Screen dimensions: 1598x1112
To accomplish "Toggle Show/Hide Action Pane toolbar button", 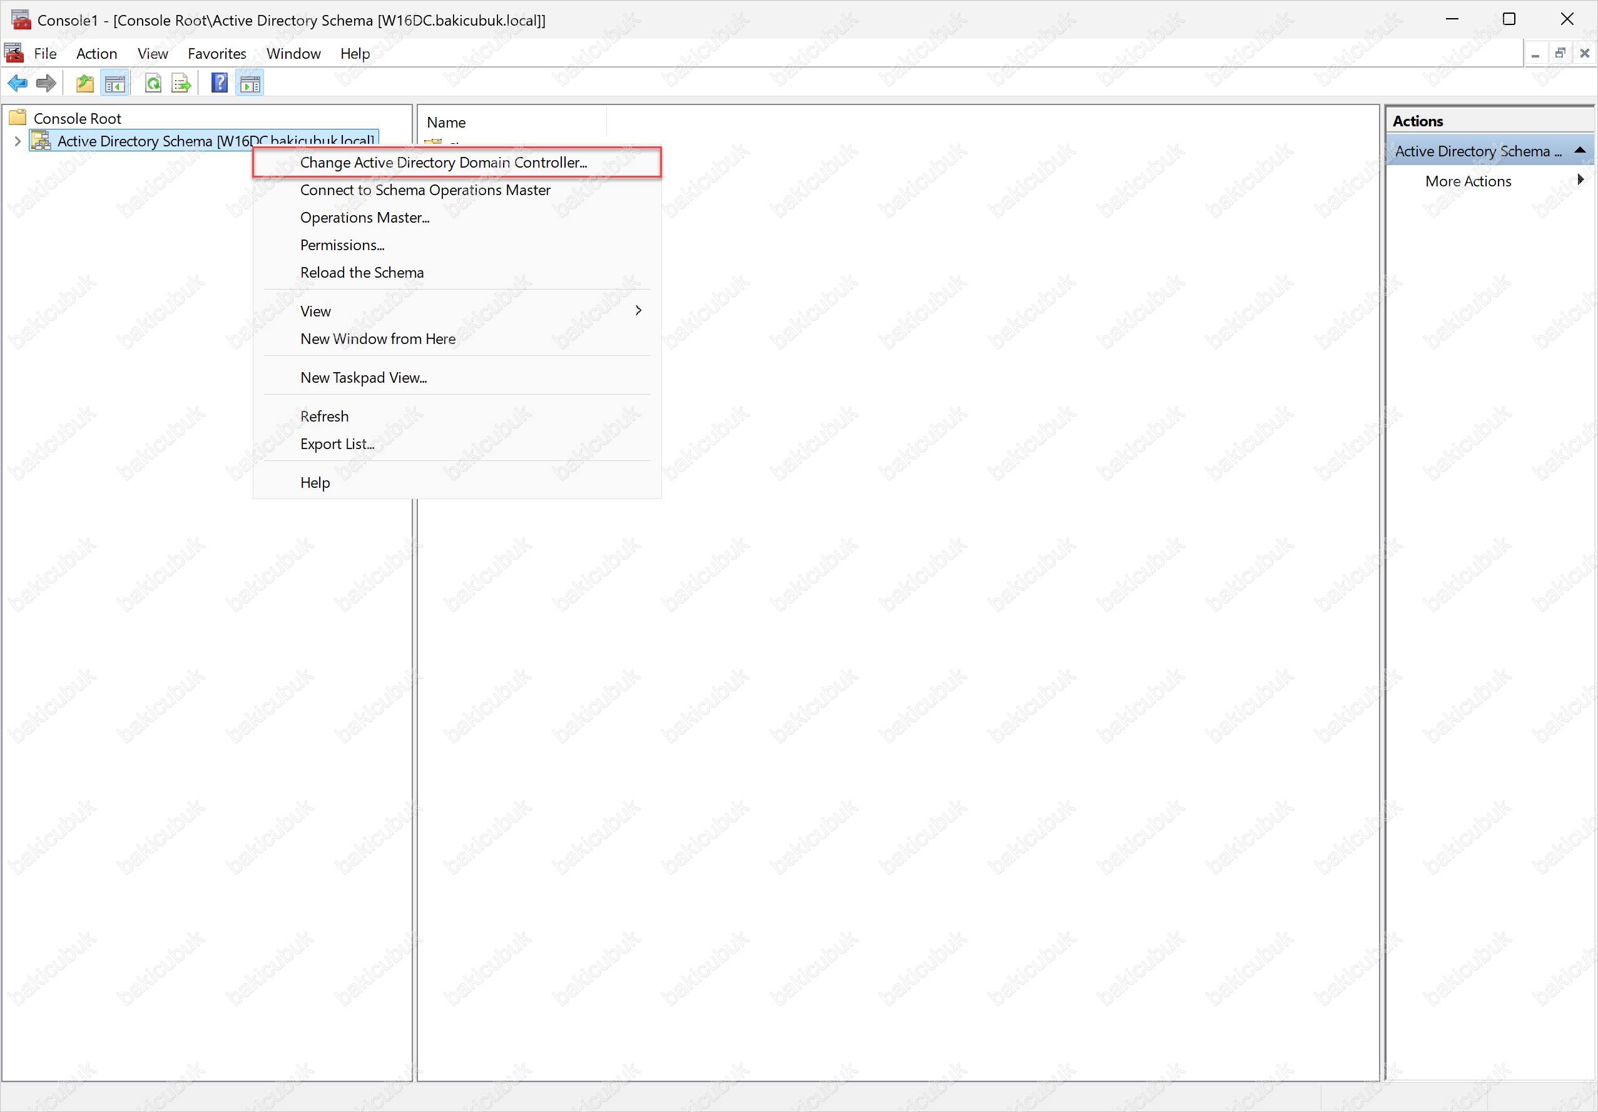I will pyautogui.click(x=250, y=84).
